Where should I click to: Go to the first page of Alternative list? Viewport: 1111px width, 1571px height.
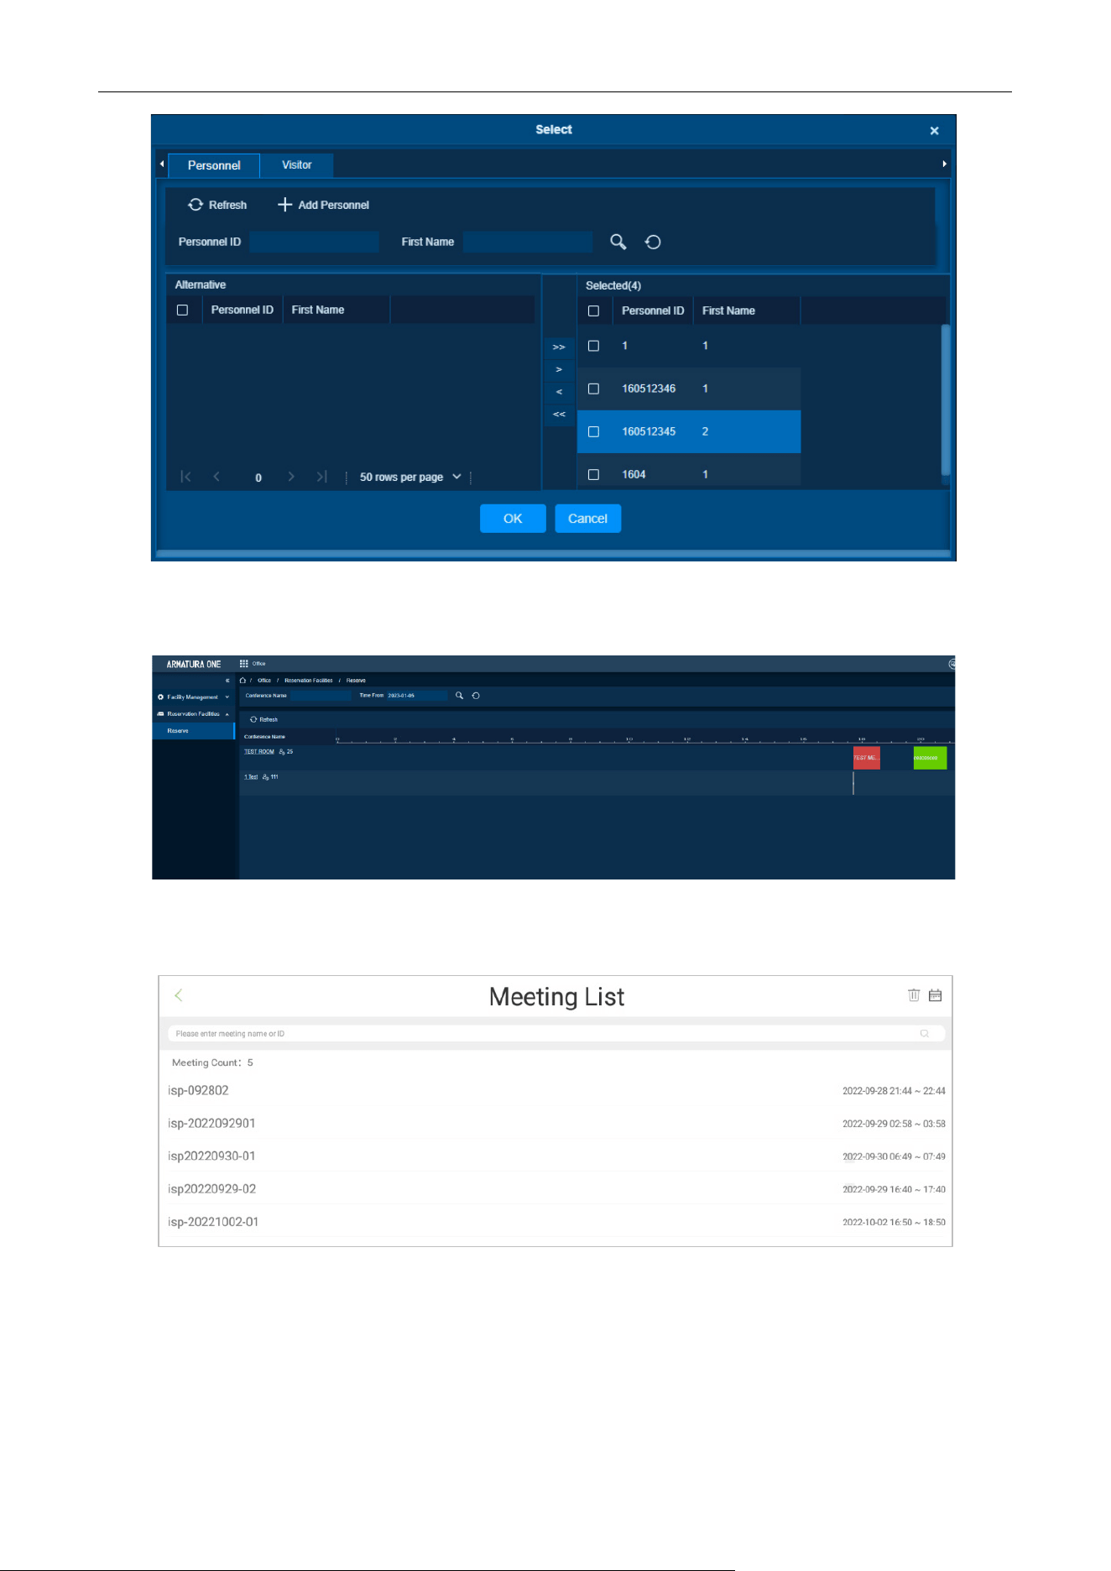[186, 477]
